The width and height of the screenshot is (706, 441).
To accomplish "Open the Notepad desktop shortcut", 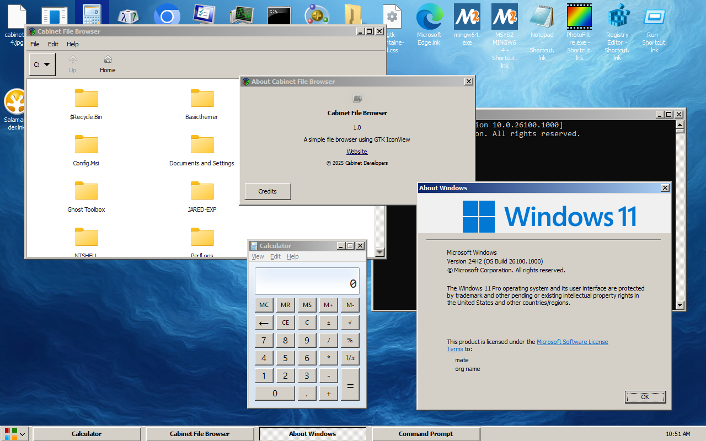I will (542, 17).
